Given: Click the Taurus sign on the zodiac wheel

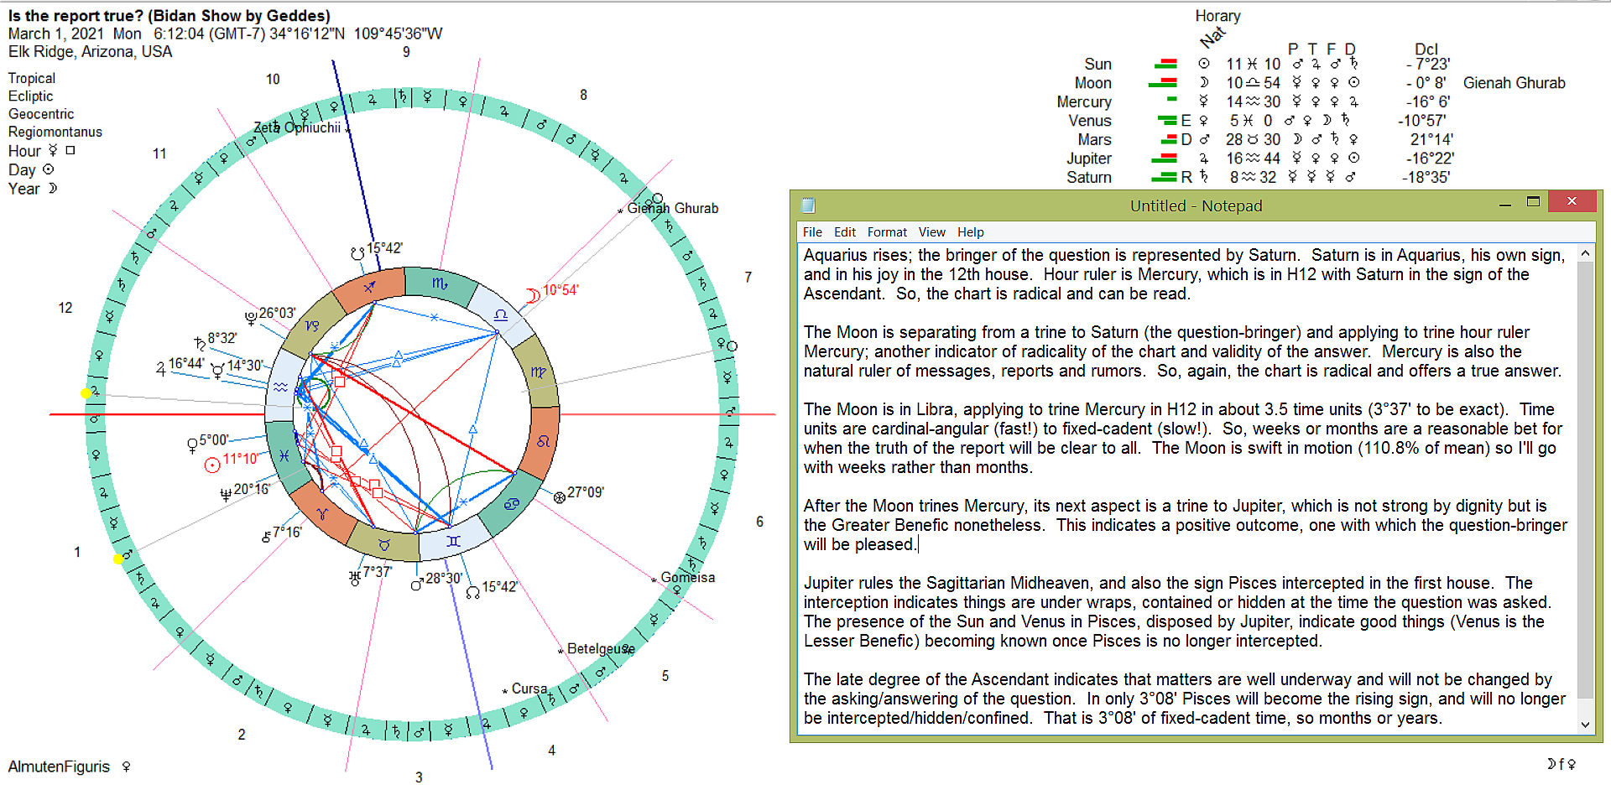Looking at the screenshot, I should (384, 544).
